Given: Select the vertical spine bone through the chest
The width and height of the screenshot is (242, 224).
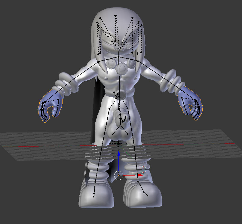Looking at the screenshot, I should click(x=119, y=71).
